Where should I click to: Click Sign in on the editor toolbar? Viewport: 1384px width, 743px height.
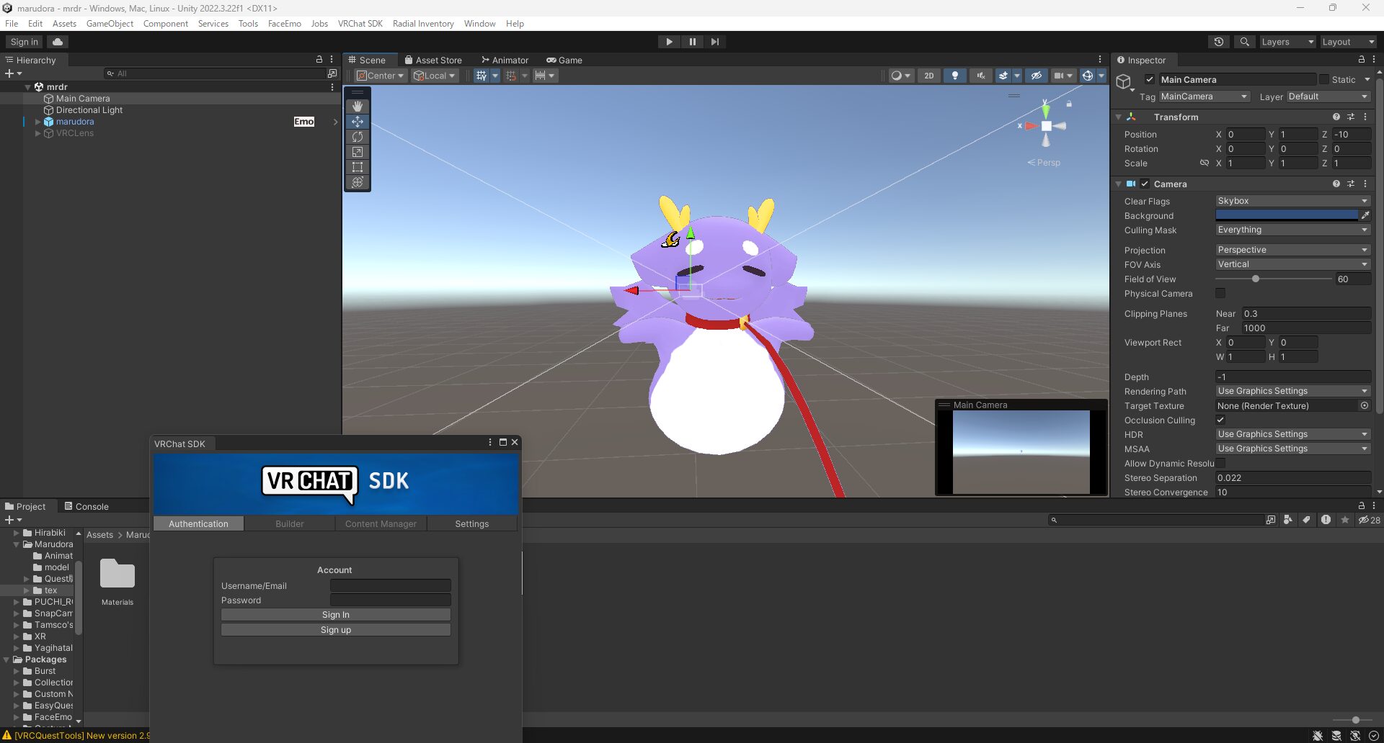22,41
